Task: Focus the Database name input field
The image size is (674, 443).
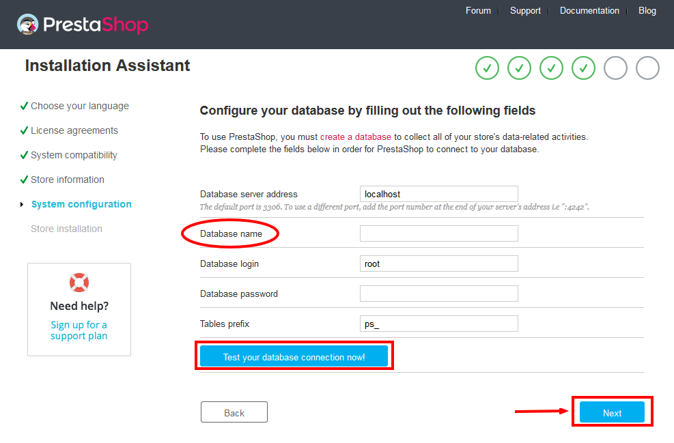Action: point(439,233)
